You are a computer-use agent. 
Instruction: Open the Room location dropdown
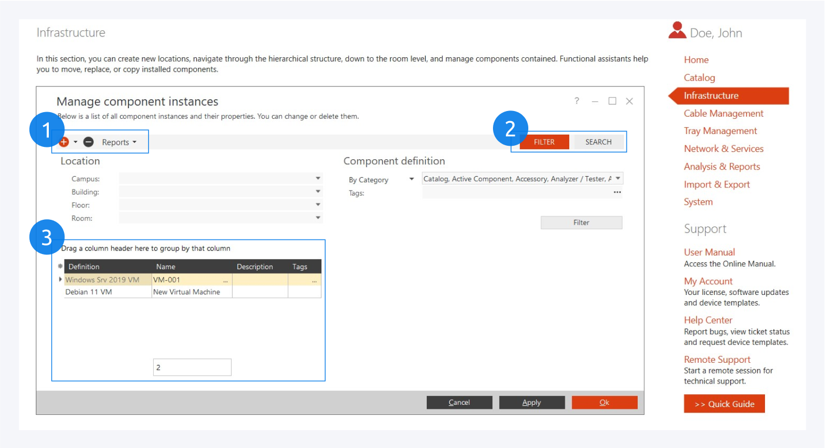[x=318, y=218]
